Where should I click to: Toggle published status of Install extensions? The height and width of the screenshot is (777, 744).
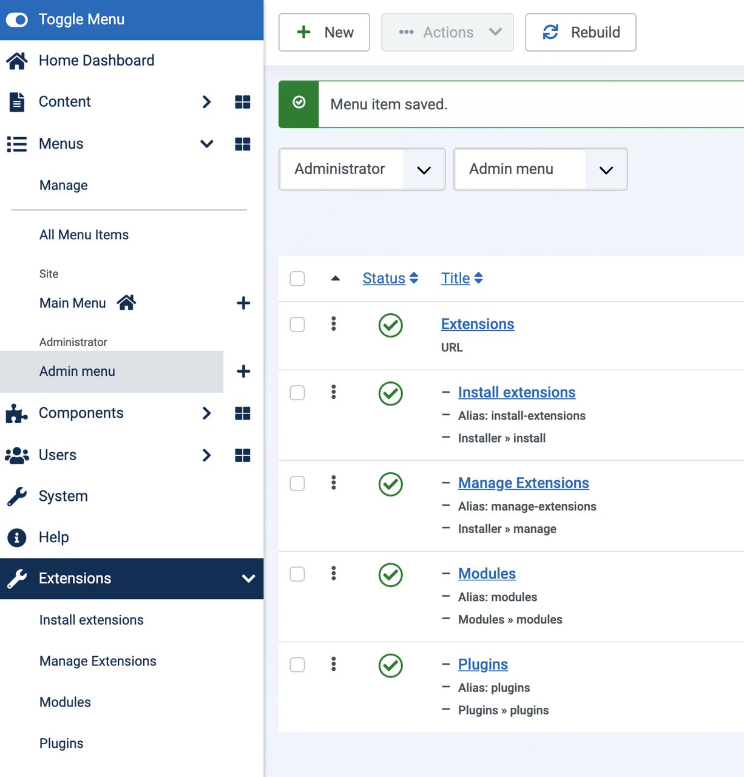tap(391, 393)
